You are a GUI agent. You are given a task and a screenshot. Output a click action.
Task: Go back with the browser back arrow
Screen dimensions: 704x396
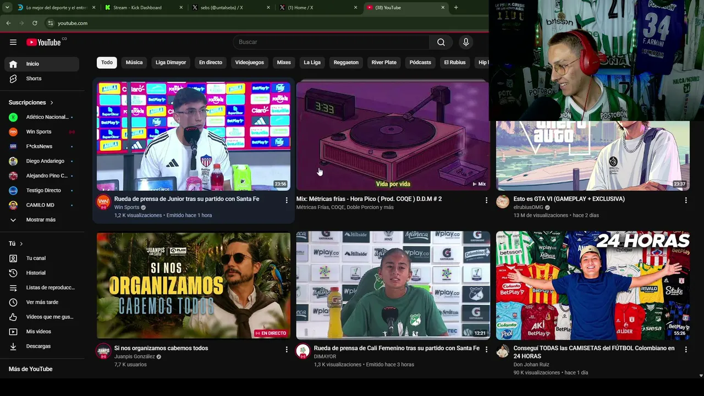8,23
